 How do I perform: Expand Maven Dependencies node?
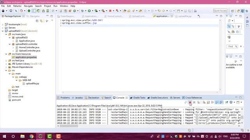pos(6,67)
